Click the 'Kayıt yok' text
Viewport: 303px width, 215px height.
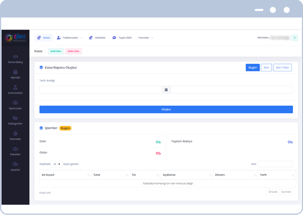click(x=45, y=193)
